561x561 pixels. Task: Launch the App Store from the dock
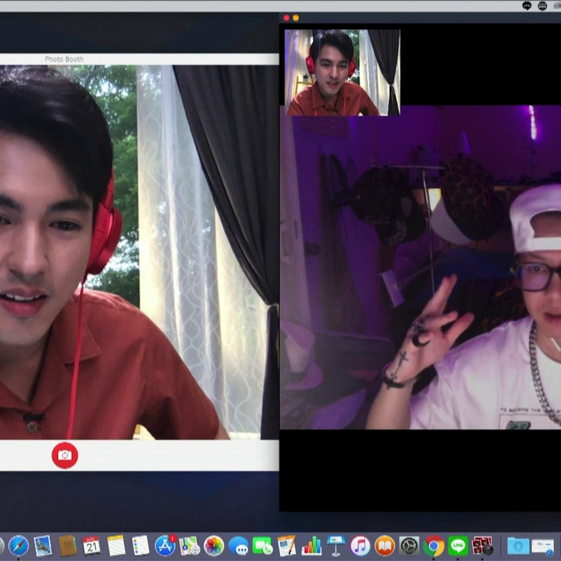[x=165, y=546]
